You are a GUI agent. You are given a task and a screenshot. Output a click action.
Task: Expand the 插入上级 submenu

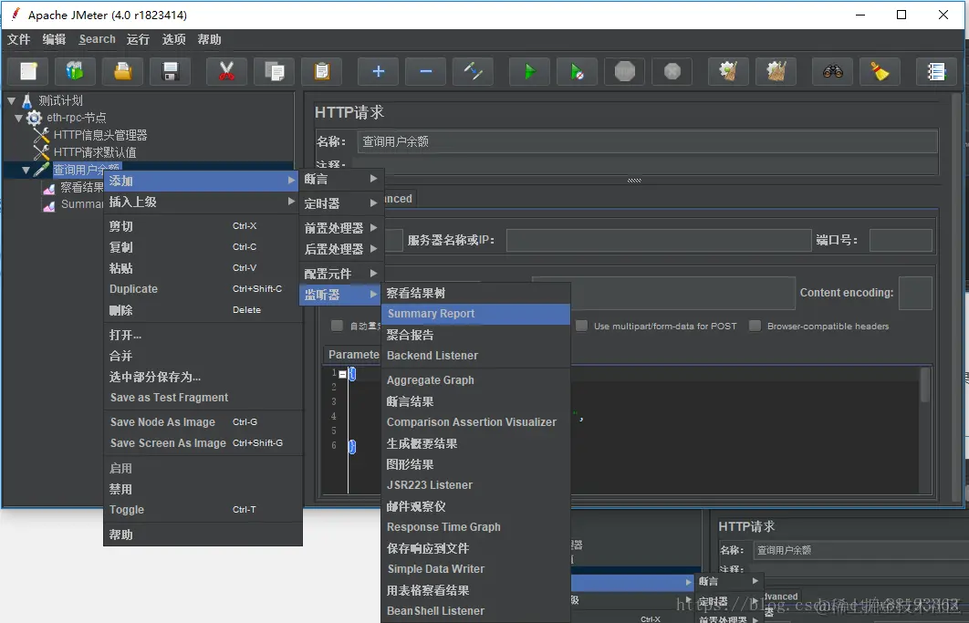[203, 202]
